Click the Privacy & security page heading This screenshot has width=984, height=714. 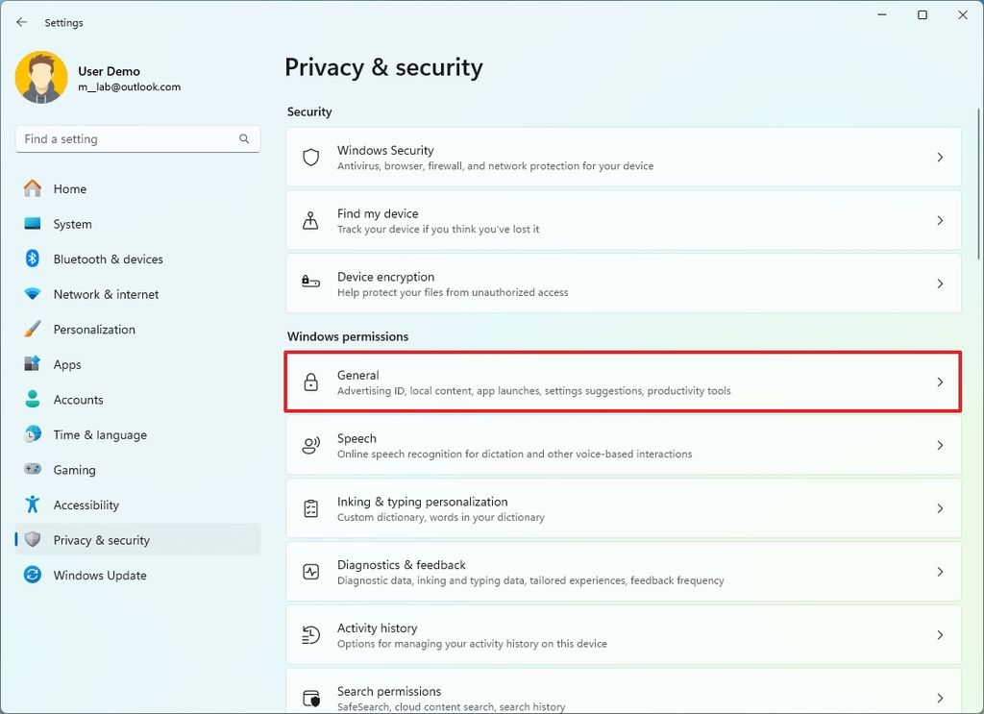tap(384, 67)
